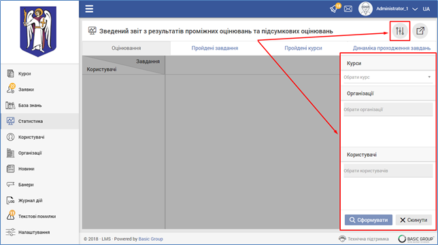Switch language via UA selector
Image resolution: width=438 pixels, height=245 pixels.
coord(426,9)
